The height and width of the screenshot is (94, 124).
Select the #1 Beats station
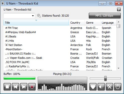60,36
